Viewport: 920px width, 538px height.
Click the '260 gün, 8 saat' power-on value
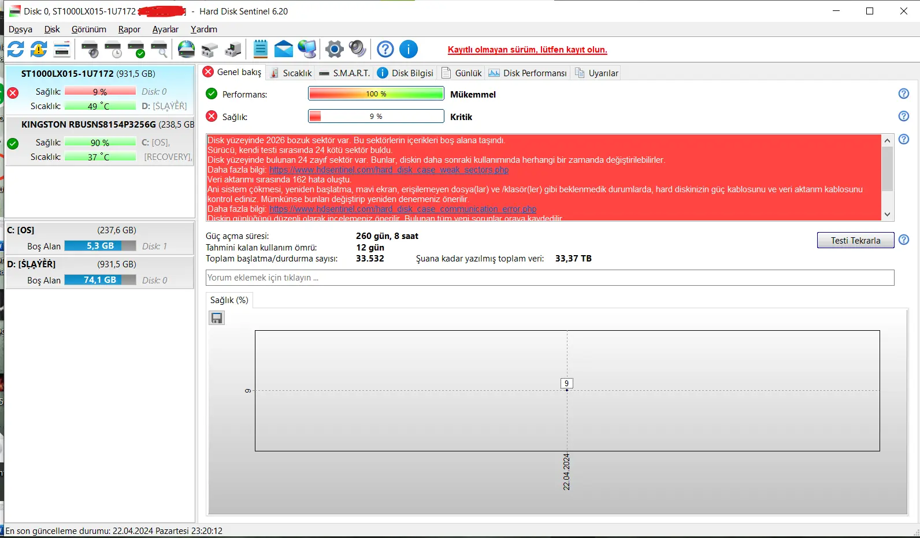pos(387,236)
